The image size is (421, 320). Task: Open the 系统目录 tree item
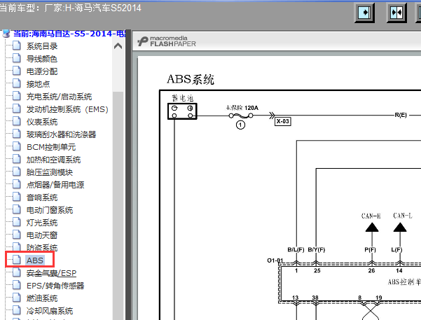coord(42,46)
